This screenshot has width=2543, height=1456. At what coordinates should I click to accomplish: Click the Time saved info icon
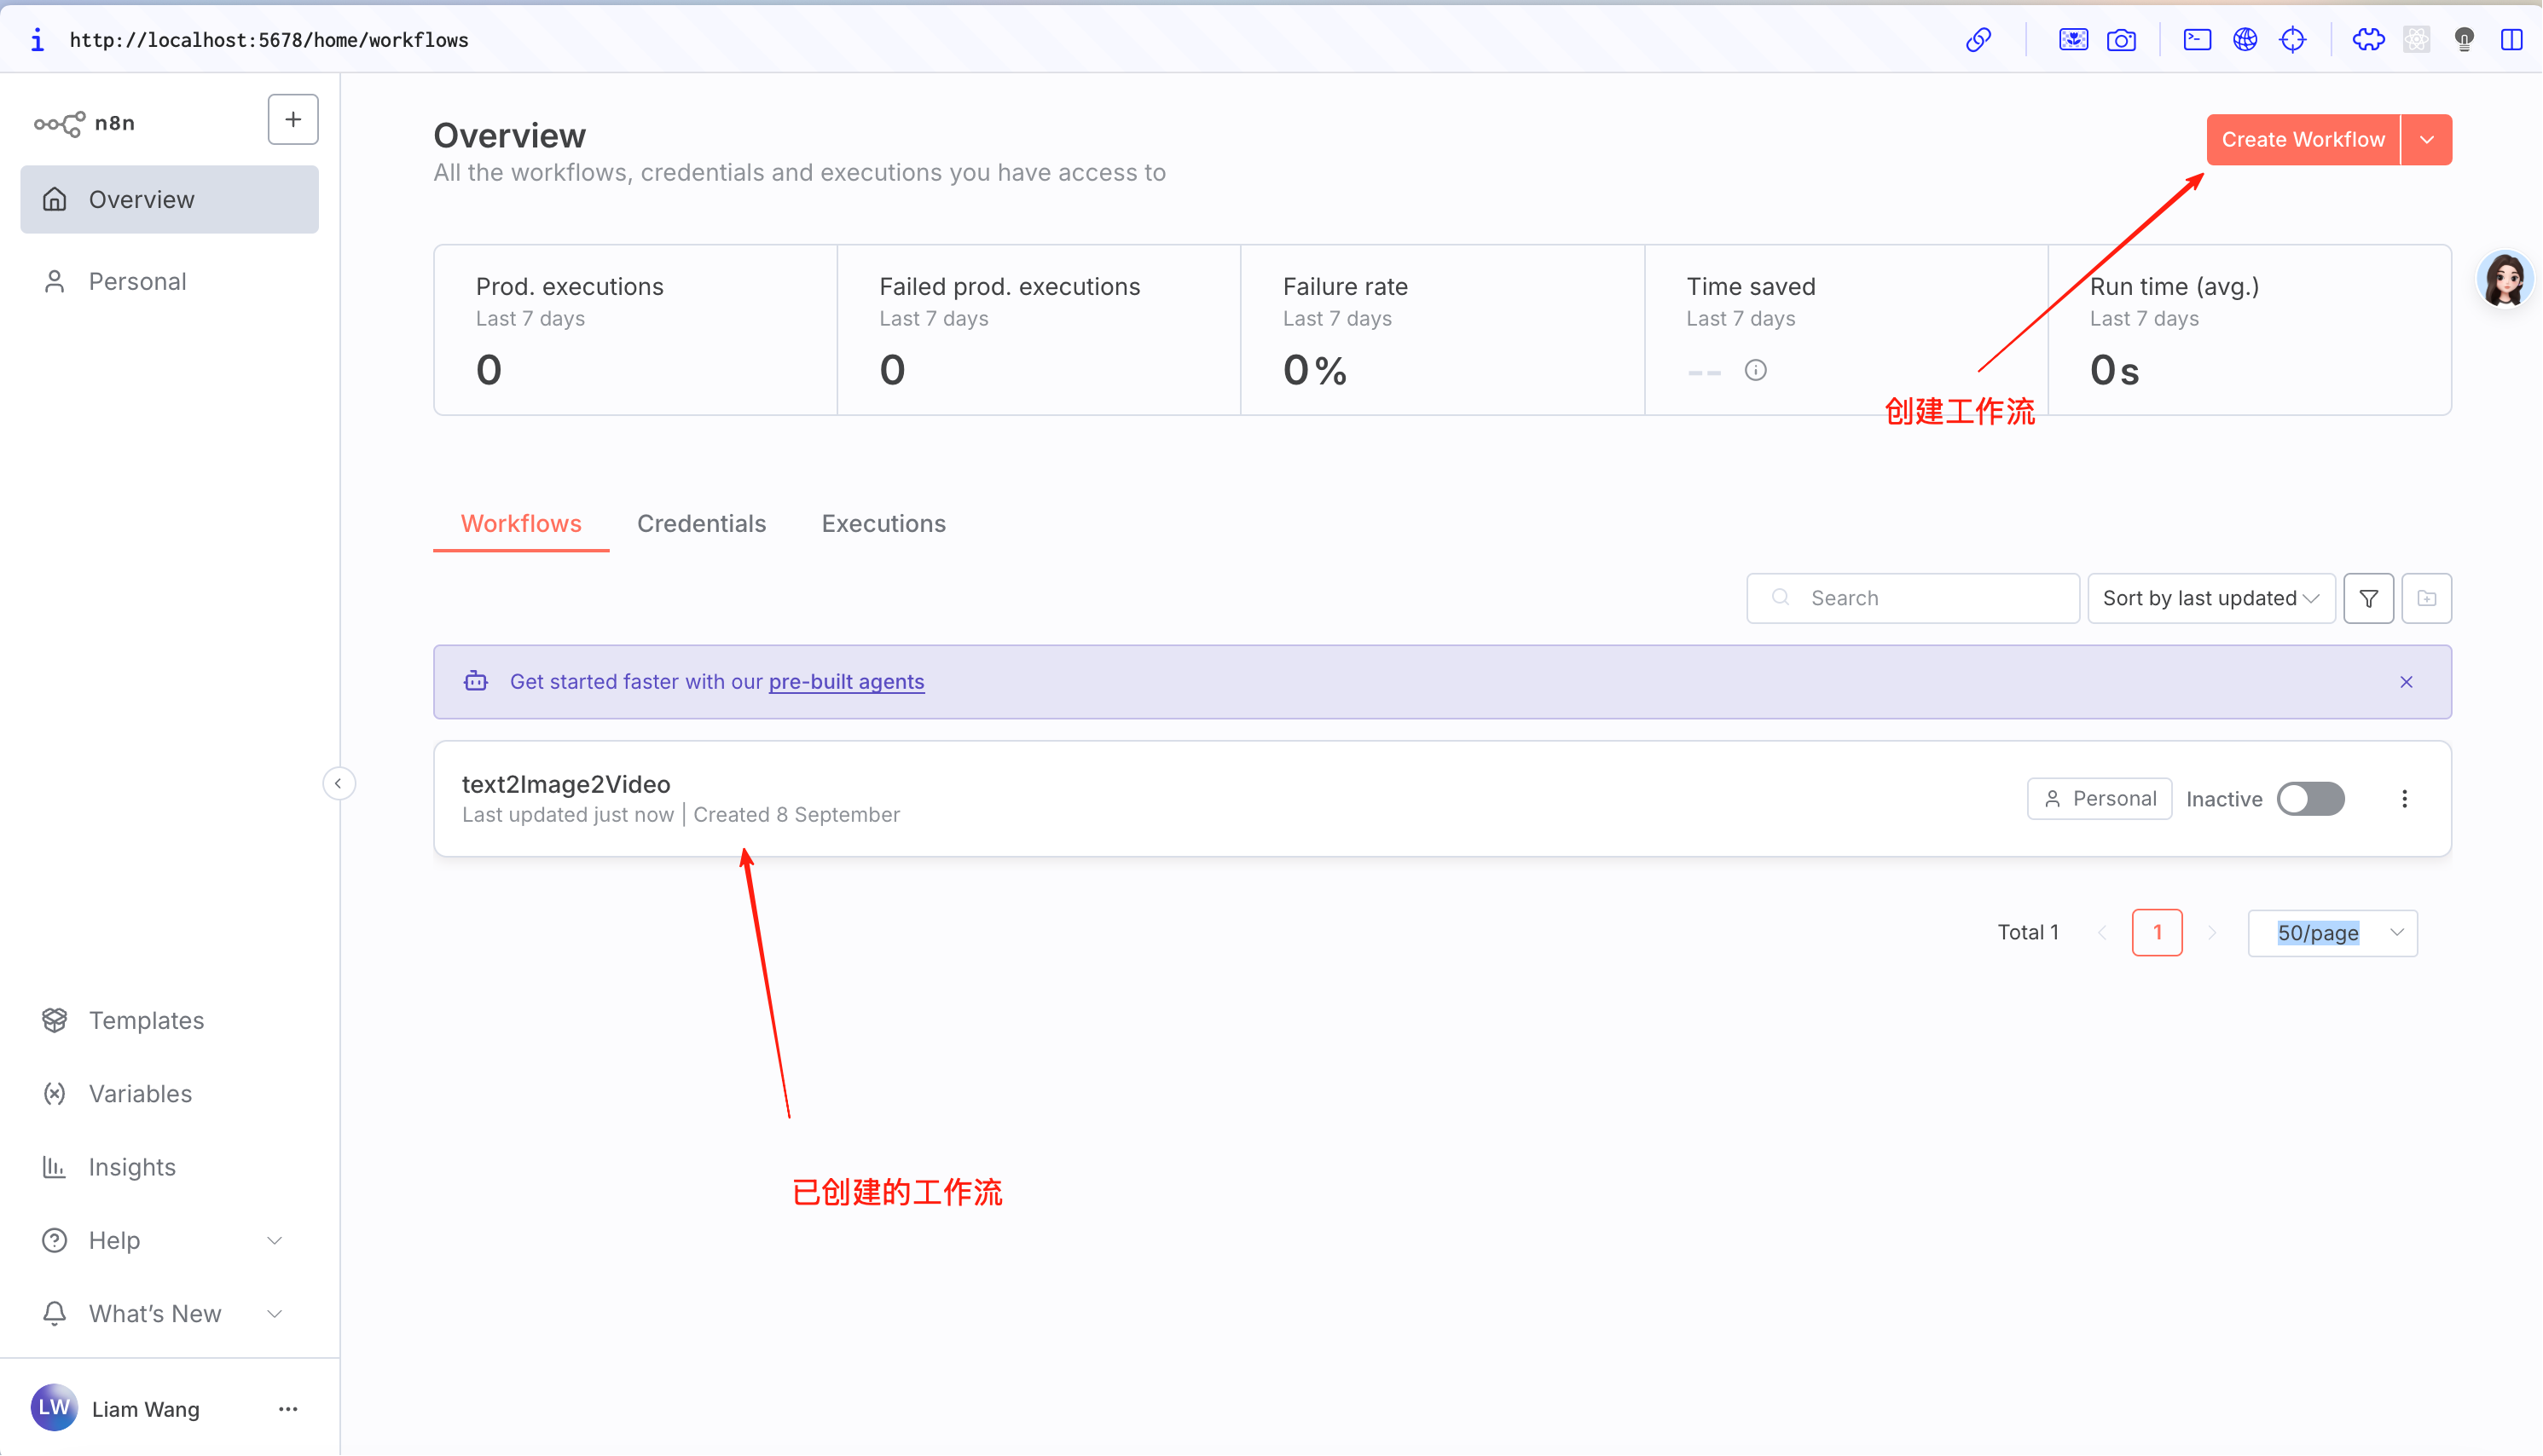point(1755,371)
